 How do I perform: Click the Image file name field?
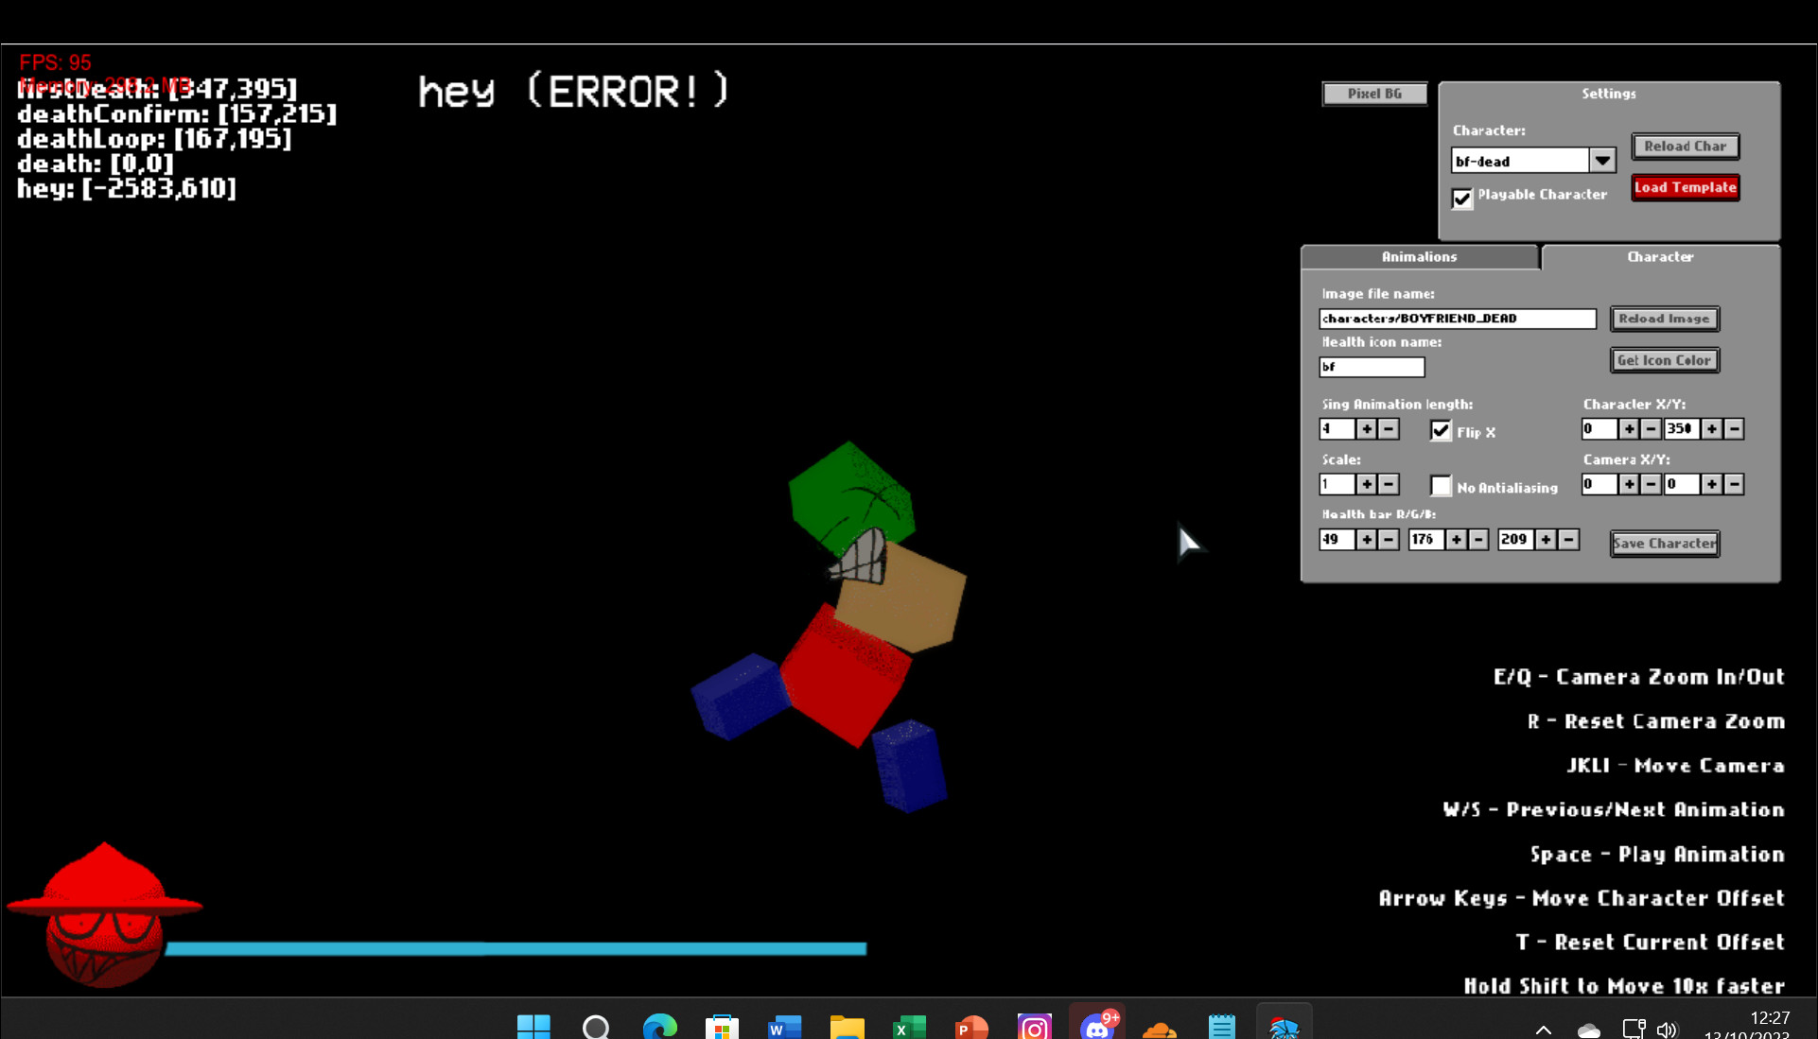(x=1457, y=319)
